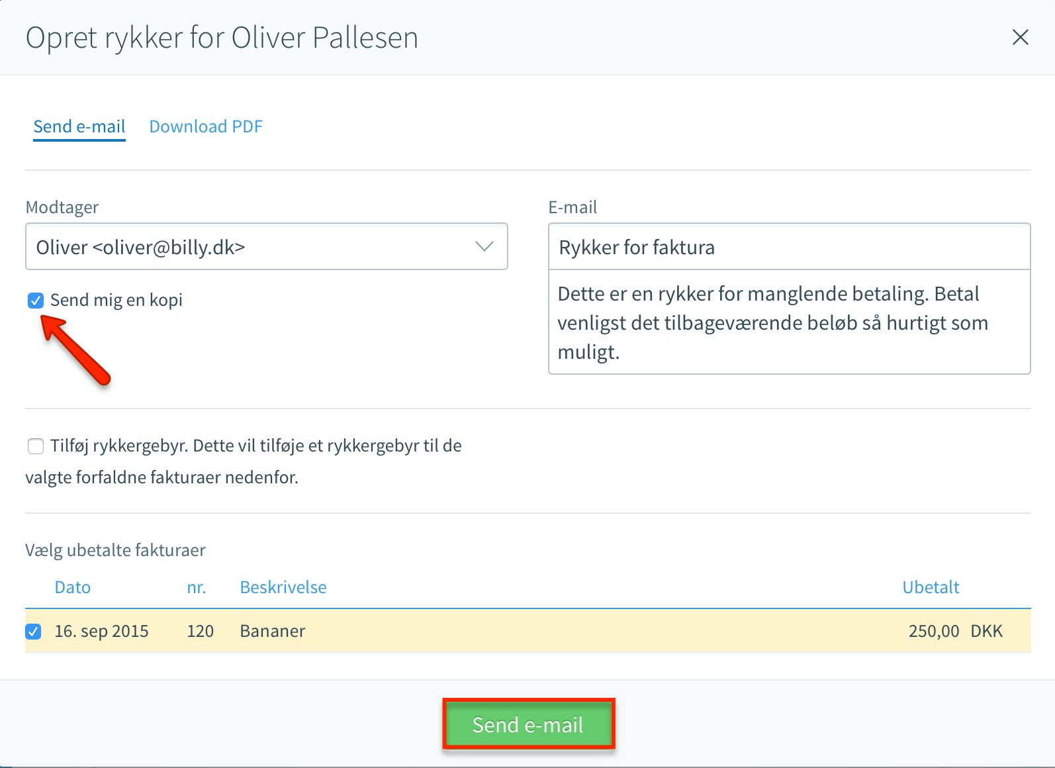Click the 250,00 DKK unpaid amount
The height and width of the screenshot is (768, 1055).
click(955, 631)
